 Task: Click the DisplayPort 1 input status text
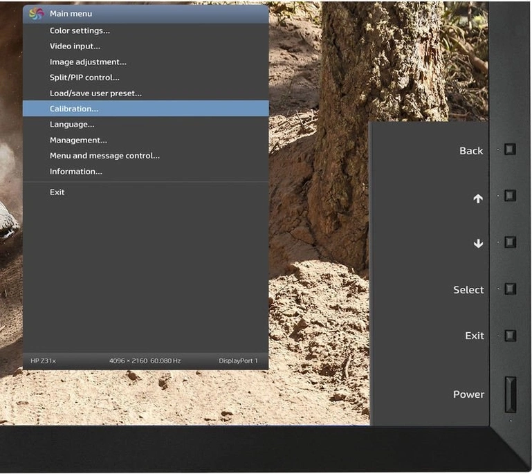(x=238, y=361)
